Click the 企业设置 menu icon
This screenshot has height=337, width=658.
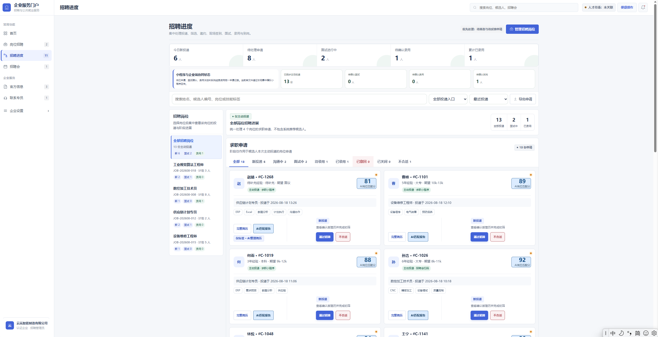tap(5, 111)
